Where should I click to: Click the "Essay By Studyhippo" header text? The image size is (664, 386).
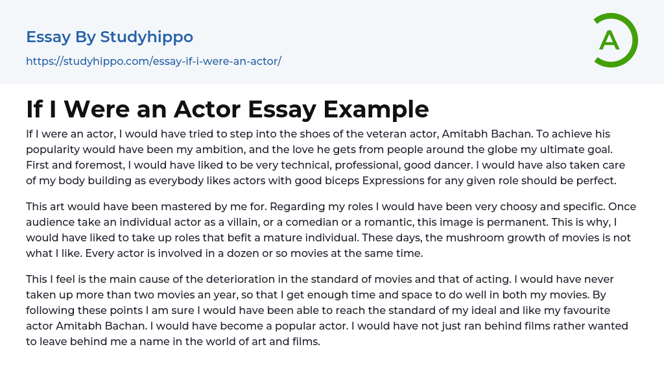coord(110,37)
